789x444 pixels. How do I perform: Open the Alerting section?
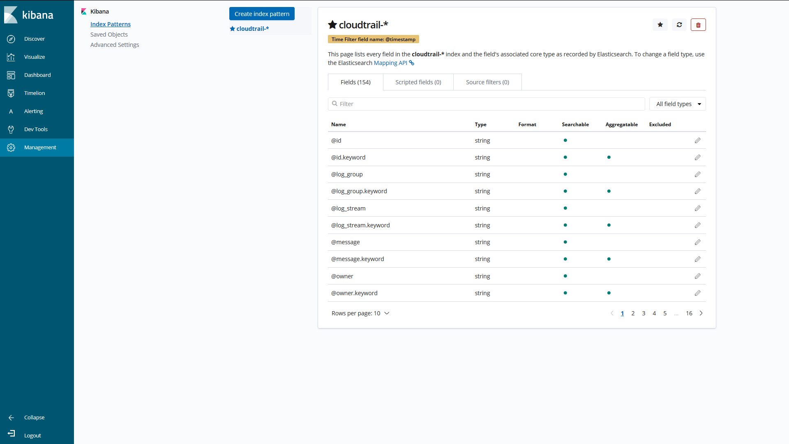click(x=33, y=111)
